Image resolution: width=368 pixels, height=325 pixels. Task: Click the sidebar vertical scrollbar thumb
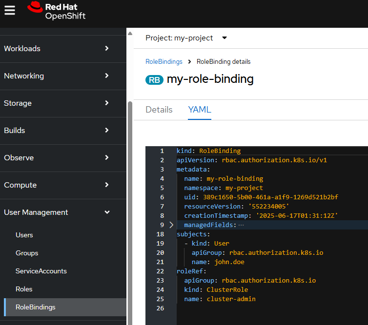[x=130, y=213]
